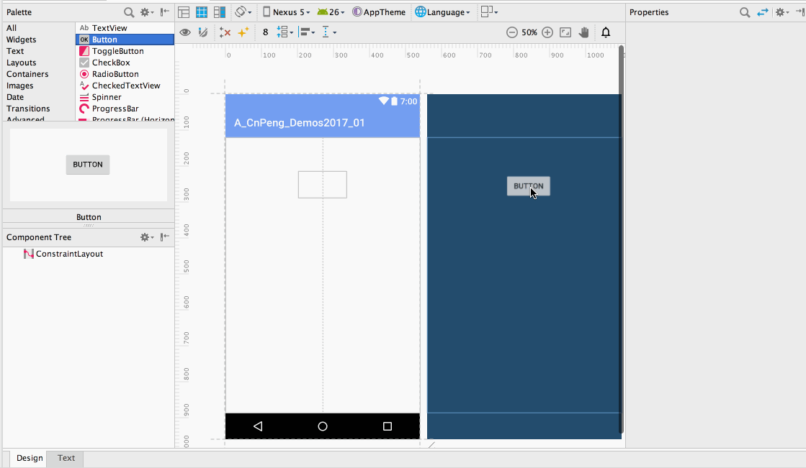806x468 pixels.
Task: Select the Layouts palette category
Action: click(x=21, y=63)
